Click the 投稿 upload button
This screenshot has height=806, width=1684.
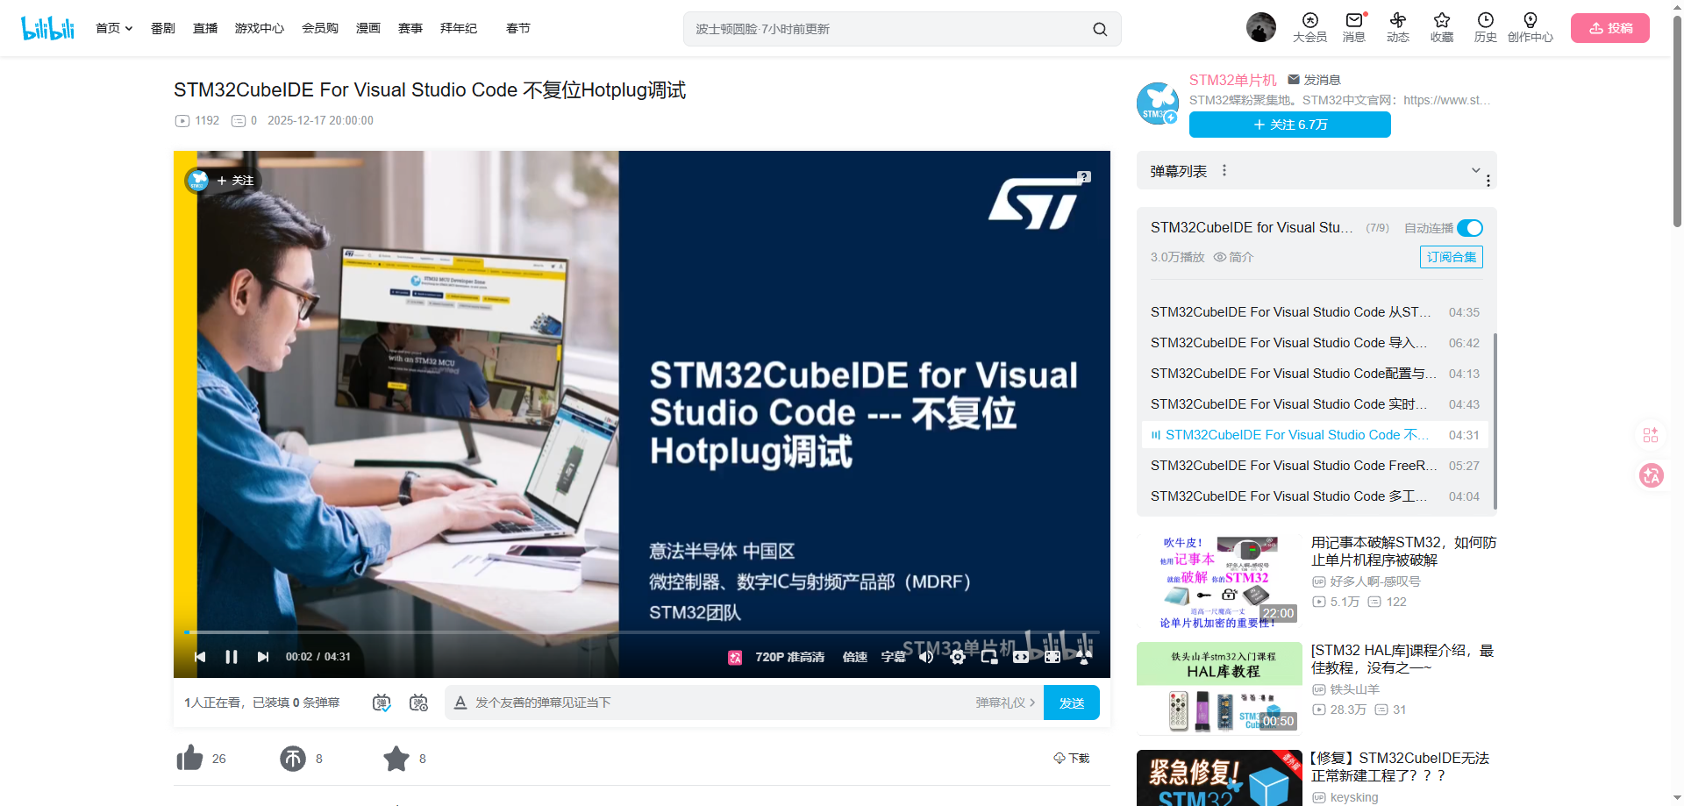point(1610,28)
